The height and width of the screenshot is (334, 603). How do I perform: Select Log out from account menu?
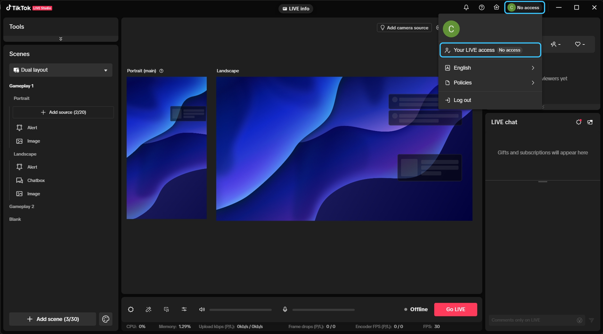click(462, 100)
